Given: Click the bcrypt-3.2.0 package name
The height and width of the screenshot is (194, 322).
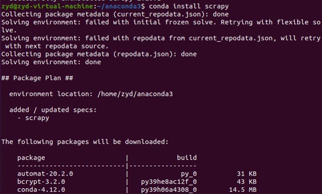Looking at the screenshot, I should pos(41,182).
